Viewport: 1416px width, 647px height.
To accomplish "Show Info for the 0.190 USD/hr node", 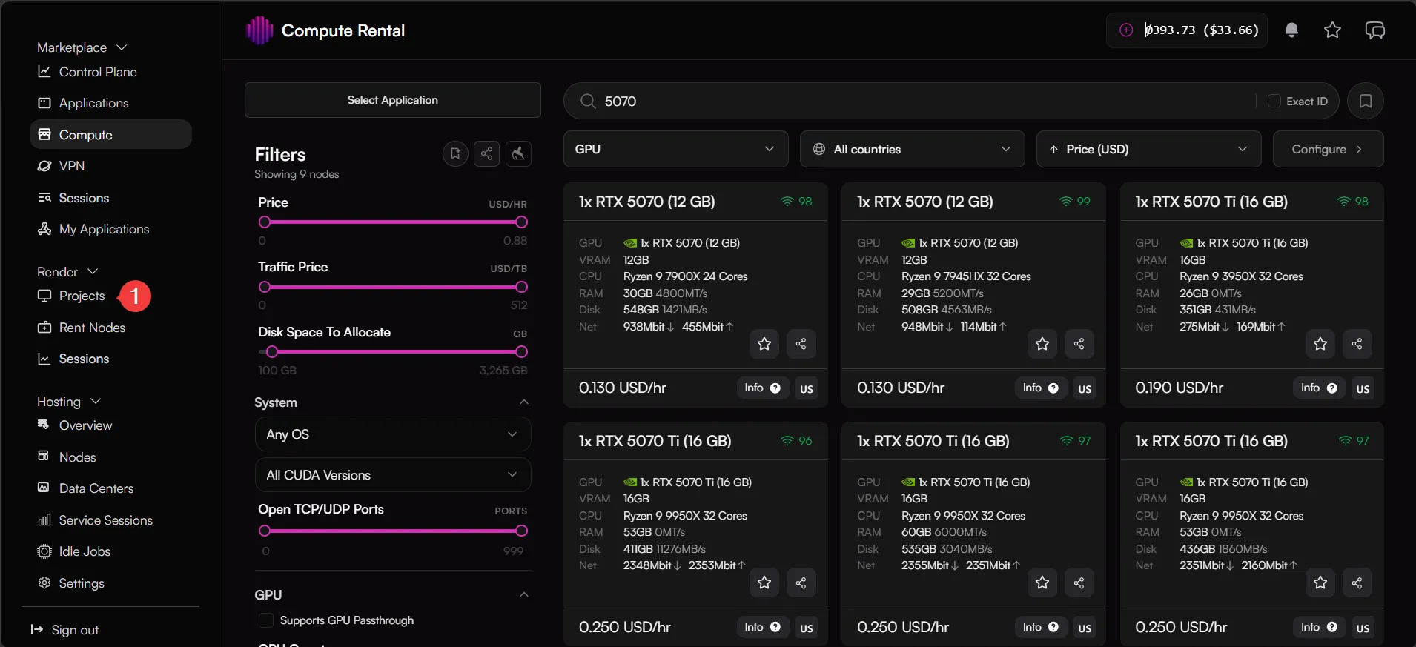I will point(1318,388).
